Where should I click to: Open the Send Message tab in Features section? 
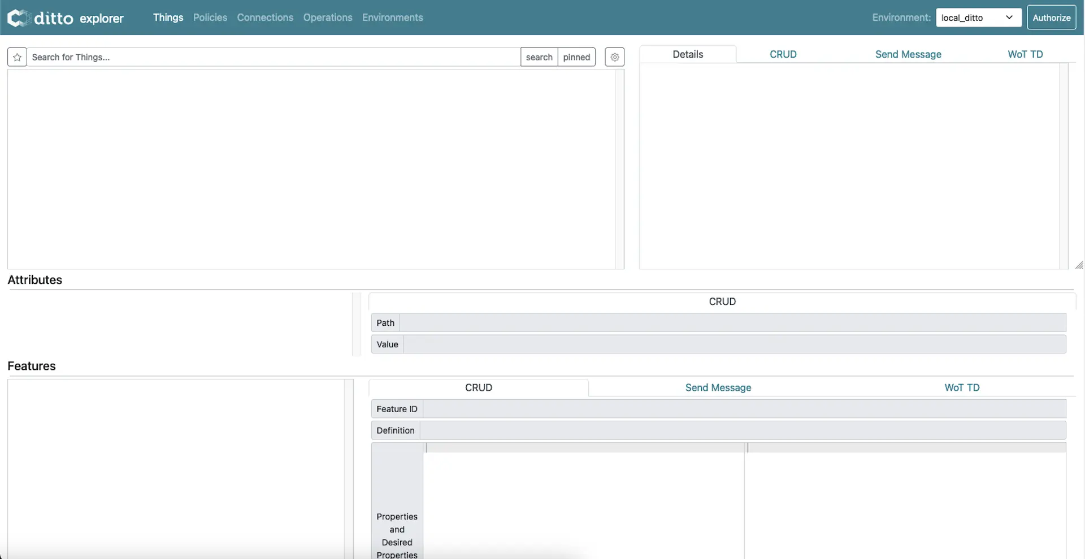(718, 388)
